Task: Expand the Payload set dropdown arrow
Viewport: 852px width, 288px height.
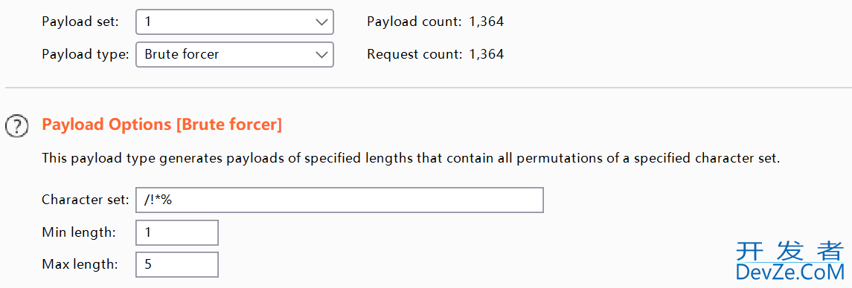Action: coord(321,22)
